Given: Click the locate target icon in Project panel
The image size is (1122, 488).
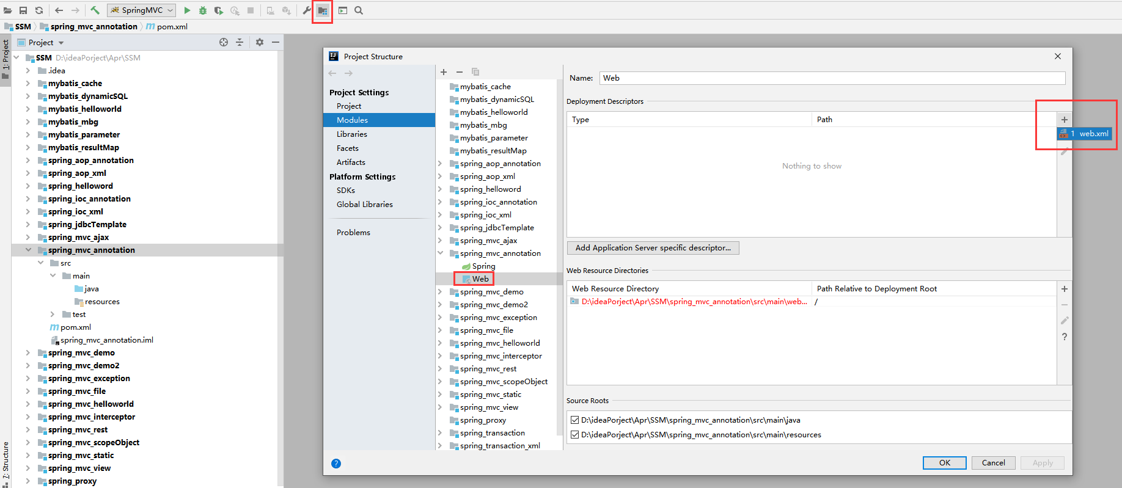Looking at the screenshot, I should [x=224, y=42].
